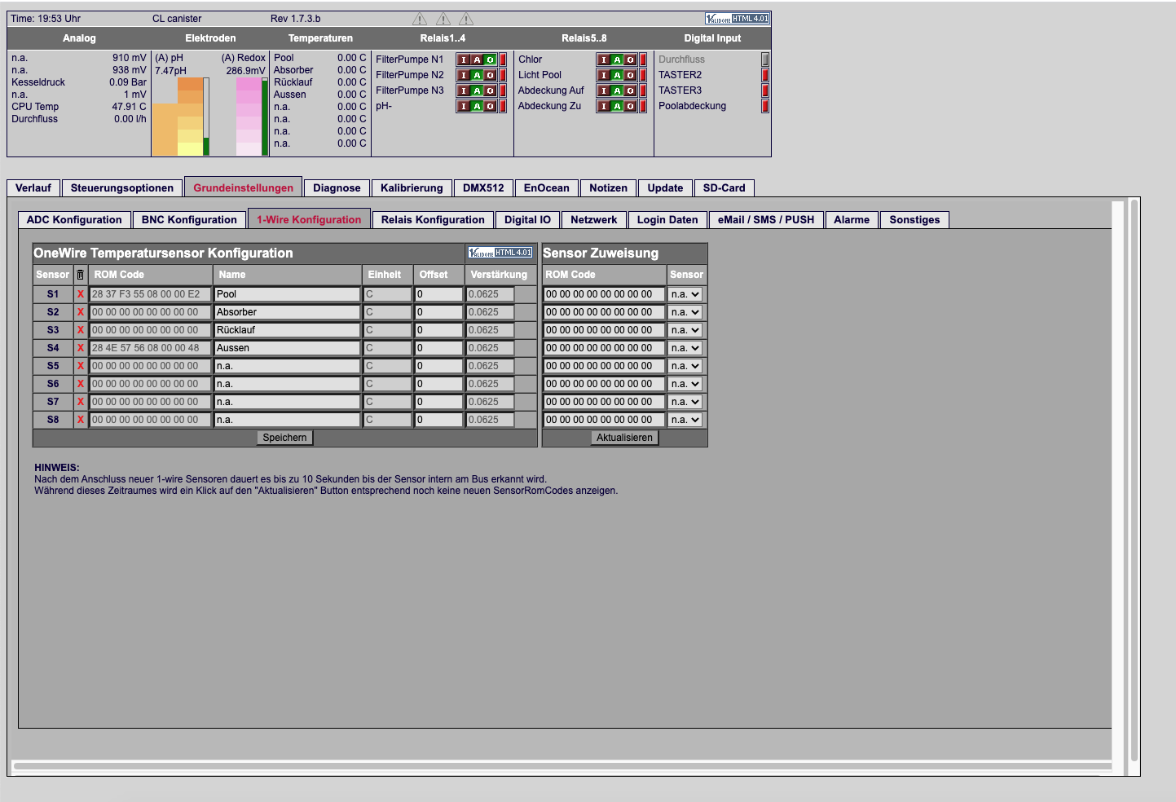Switch FilterPumpe N1 to A (auto)

[477, 59]
